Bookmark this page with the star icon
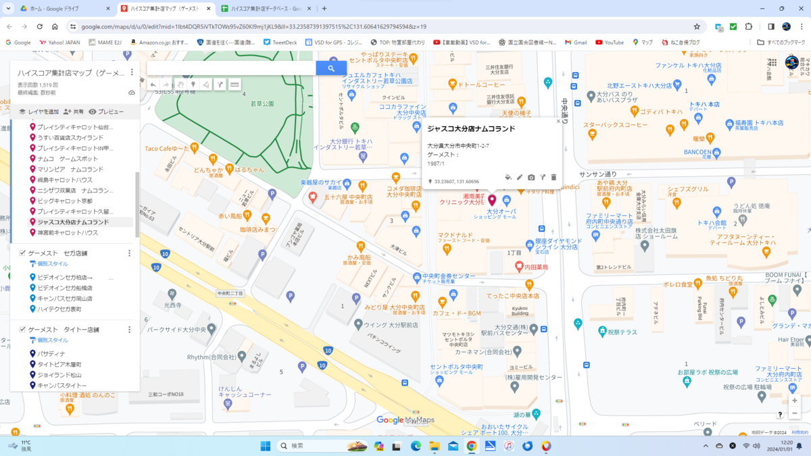This screenshot has height=456, width=811. tap(697, 26)
